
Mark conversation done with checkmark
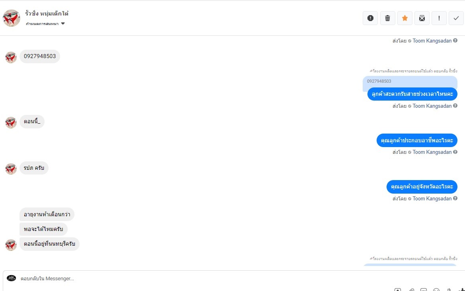click(456, 18)
